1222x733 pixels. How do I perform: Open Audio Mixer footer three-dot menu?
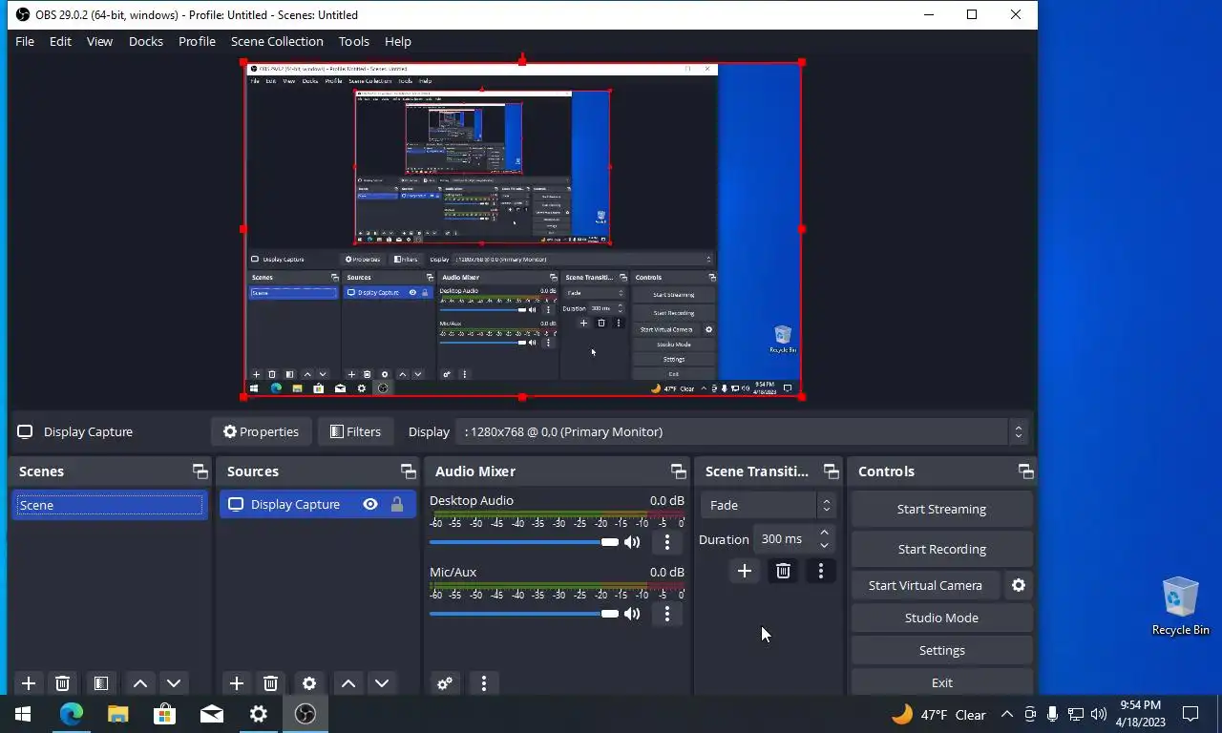(484, 683)
